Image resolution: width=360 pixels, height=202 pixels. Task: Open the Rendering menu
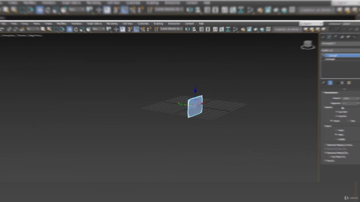112,24
